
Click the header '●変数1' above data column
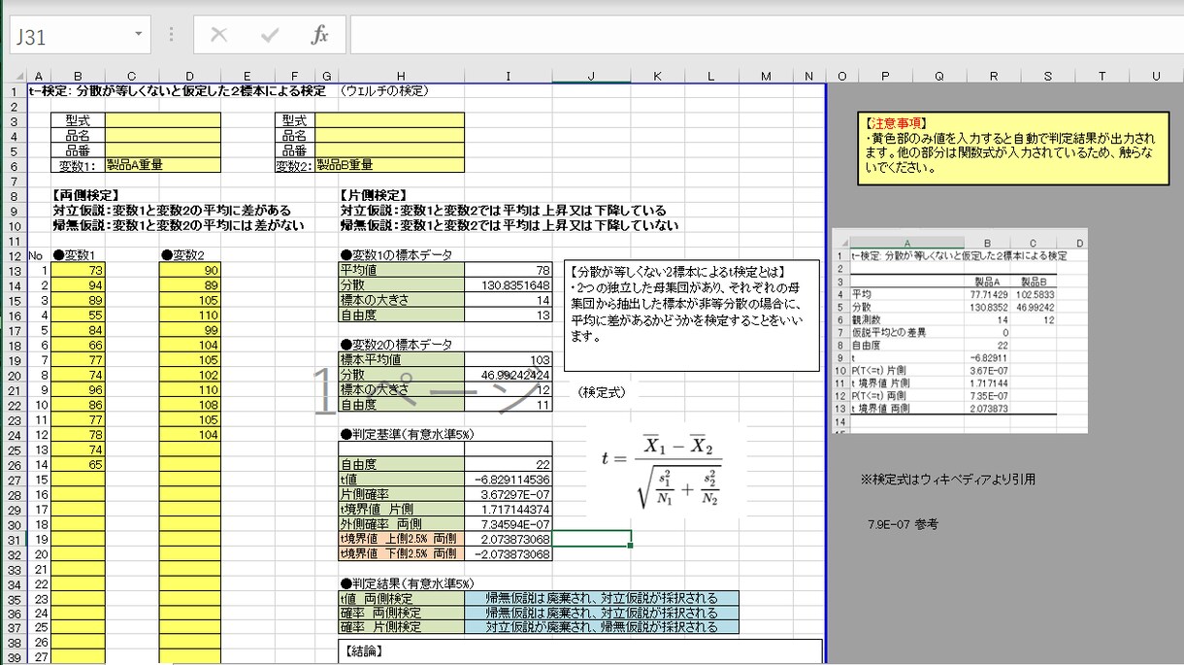77,255
